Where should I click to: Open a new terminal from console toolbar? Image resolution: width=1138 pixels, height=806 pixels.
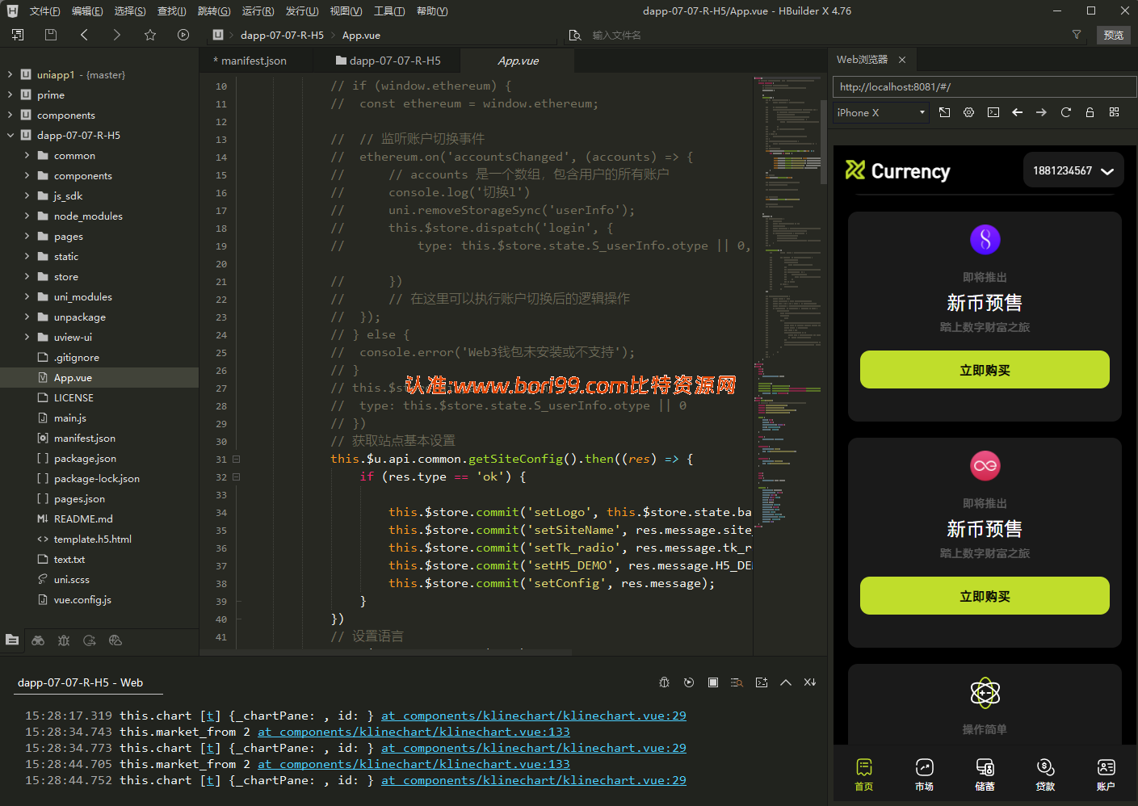[x=762, y=682]
